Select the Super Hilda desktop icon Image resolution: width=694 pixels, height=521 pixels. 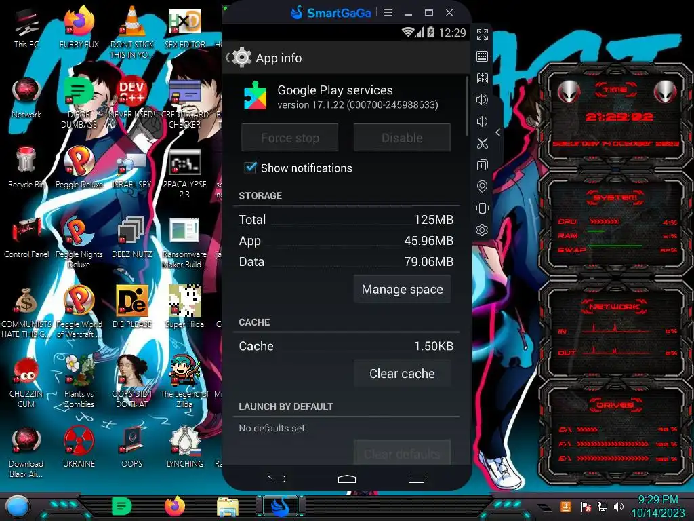pos(184,307)
